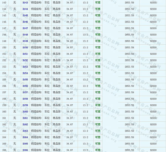Open the D154 parking unit link
166x152 pixels.
coord(25,73)
